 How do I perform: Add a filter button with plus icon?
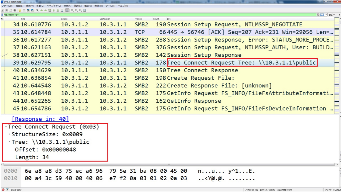point(339,15)
